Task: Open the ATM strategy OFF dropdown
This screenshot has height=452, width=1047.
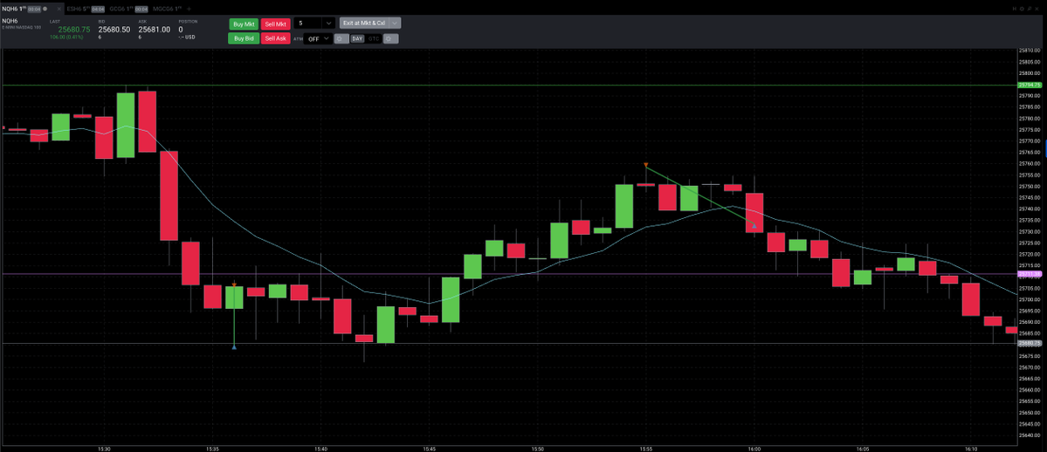Action: point(317,38)
